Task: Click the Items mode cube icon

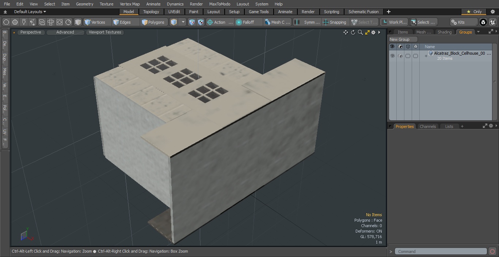Action: [174, 22]
